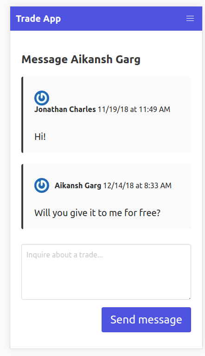Click the Message Aikansh Garg heading
The height and width of the screenshot is (356, 205).
click(81, 59)
